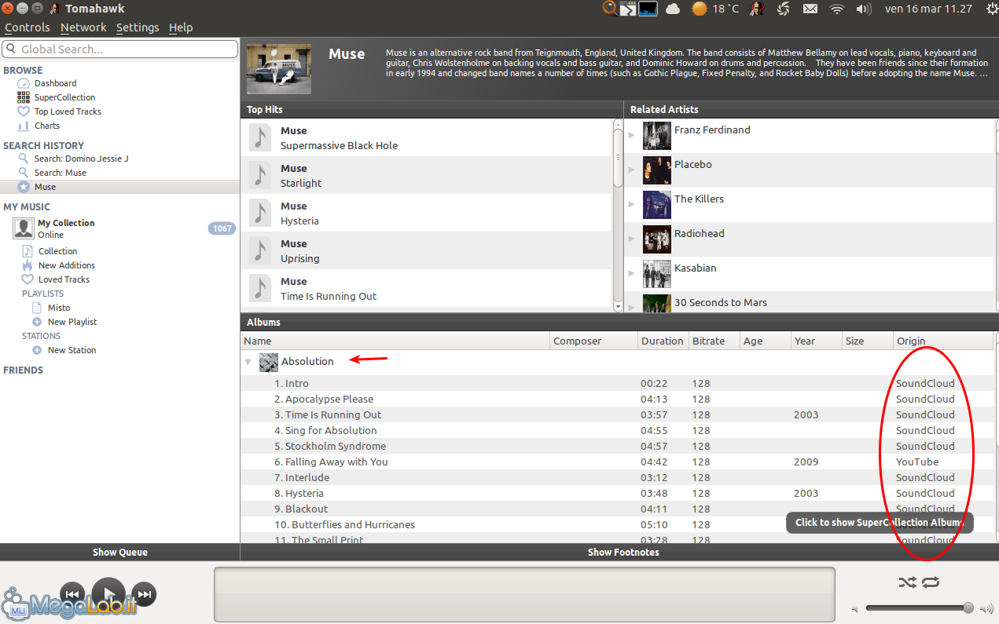Sort albums by the Origin column
Screen dimensions: 999x624
pos(943,341)
